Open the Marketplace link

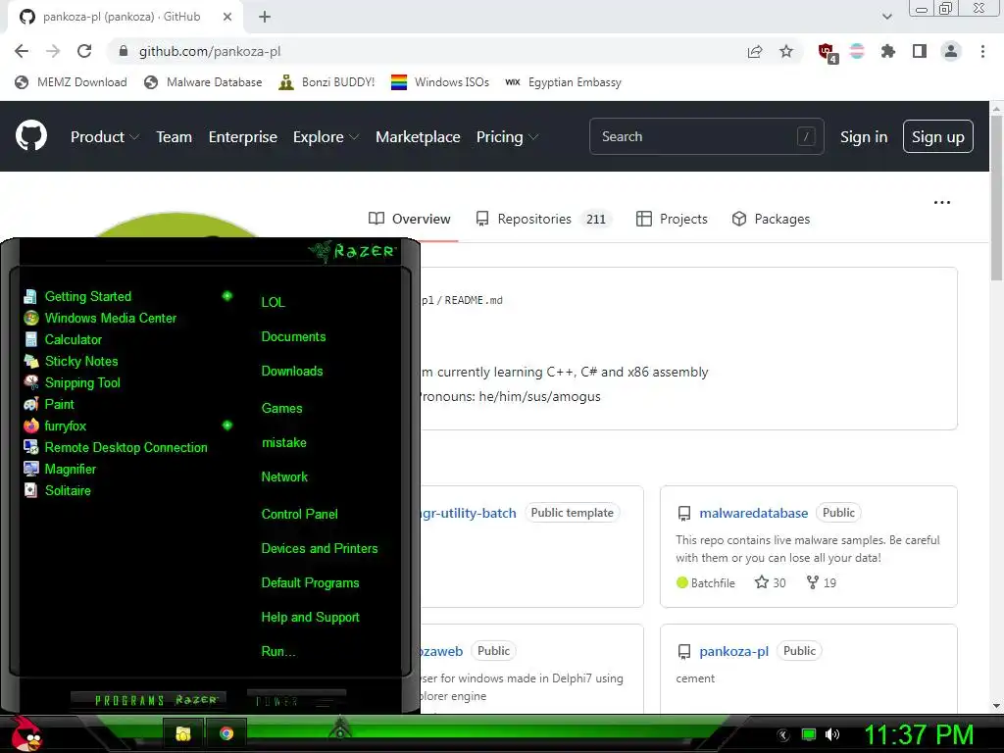(x=418, y=136)
